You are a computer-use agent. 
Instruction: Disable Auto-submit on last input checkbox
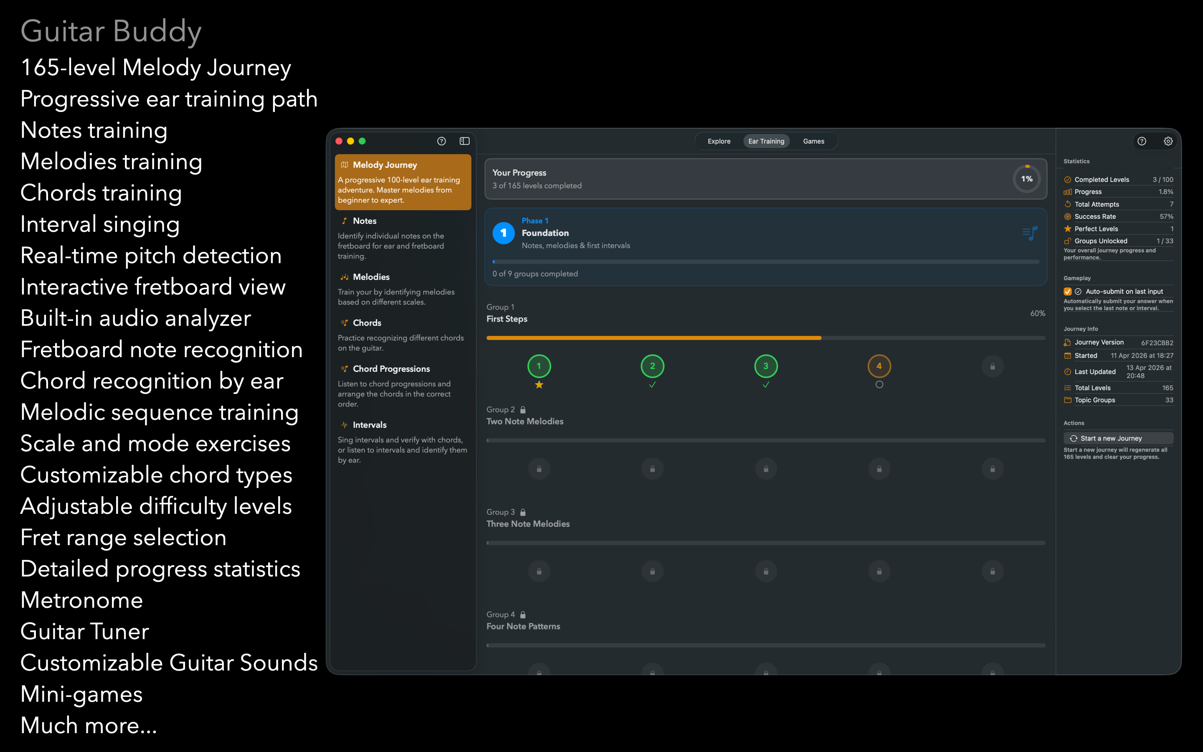click(x=1067, y=292)
